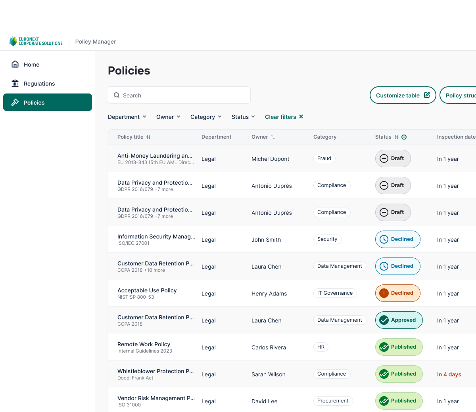This screenshot has height=412, width=476.
Task: Click owner name Sarah Wilson
Action: coord(268,374)
